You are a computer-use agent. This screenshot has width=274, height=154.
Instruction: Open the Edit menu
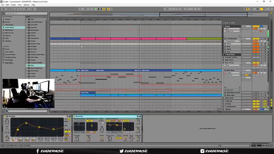(7, 5)
